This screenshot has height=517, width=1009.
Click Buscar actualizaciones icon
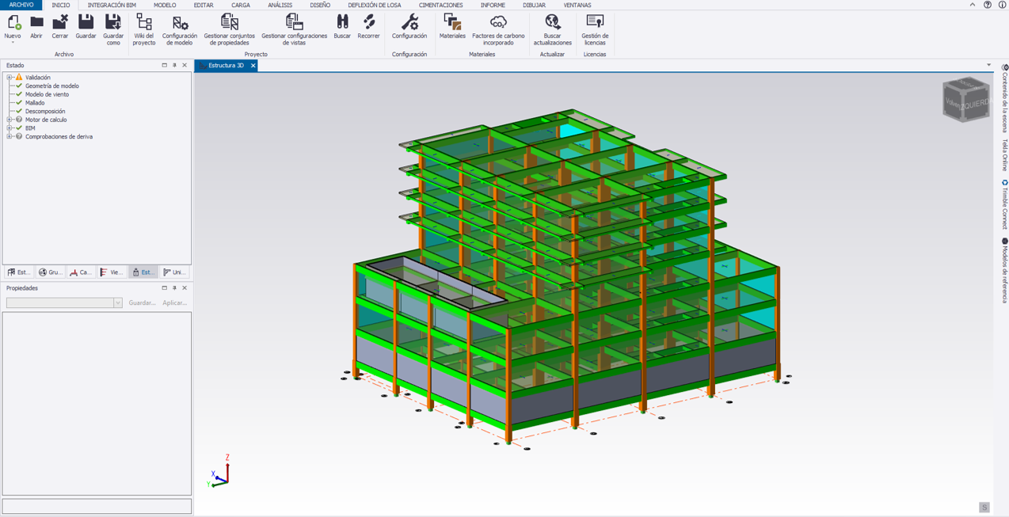[x=552, y=23]
